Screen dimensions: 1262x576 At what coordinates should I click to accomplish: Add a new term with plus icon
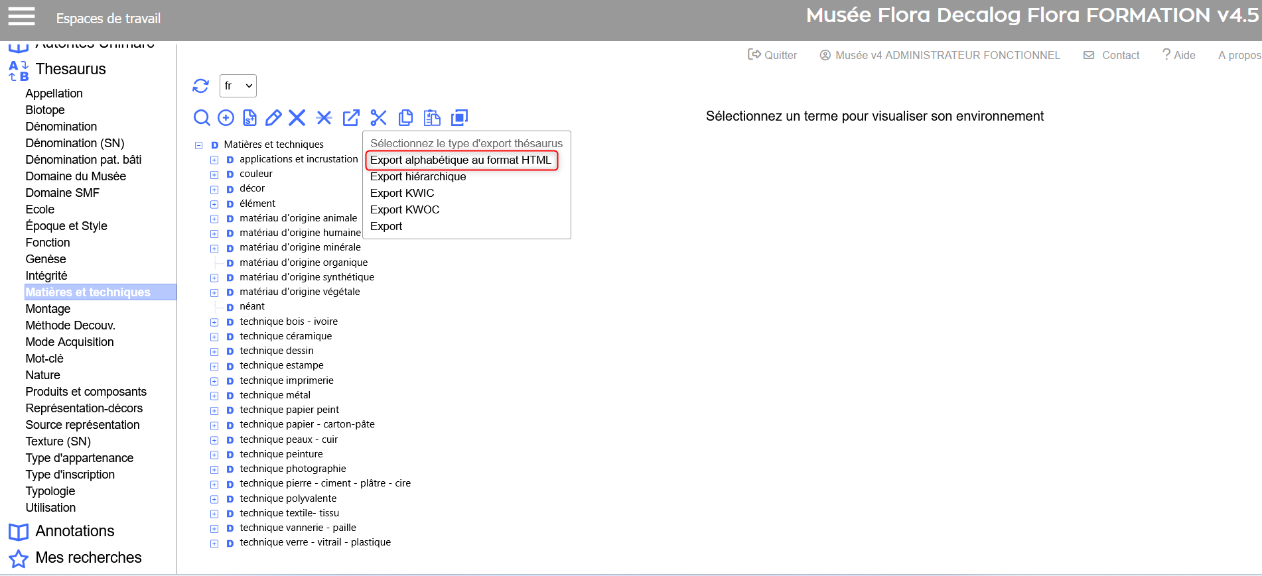pos(226,118)
